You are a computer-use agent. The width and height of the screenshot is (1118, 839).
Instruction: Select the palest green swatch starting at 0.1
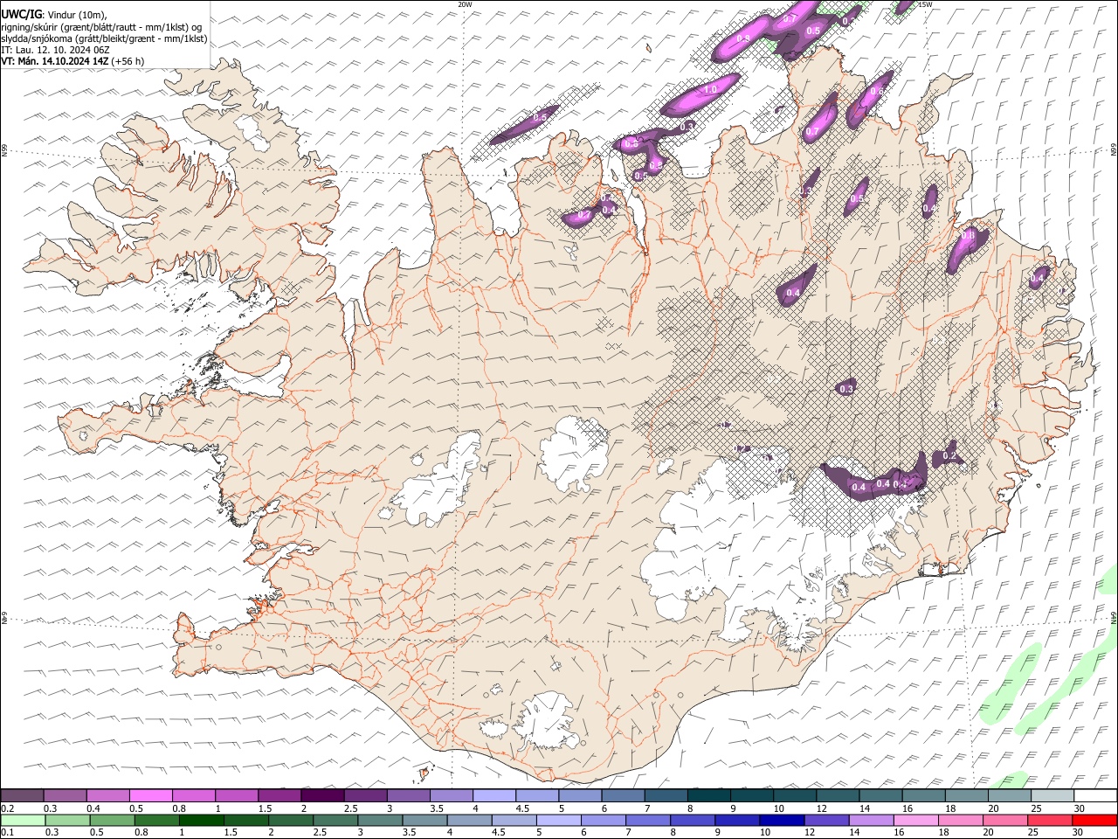pos(23,820)
